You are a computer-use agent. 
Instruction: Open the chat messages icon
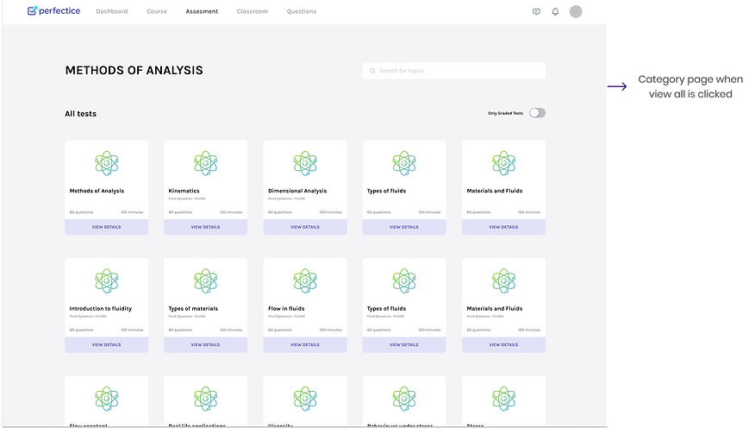(x=536, y=11)
